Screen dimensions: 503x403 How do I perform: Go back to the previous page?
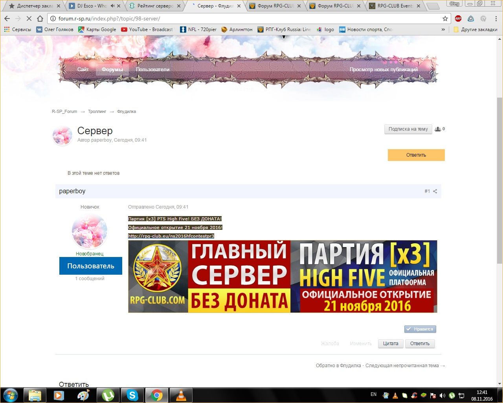[x=7, y=18]
